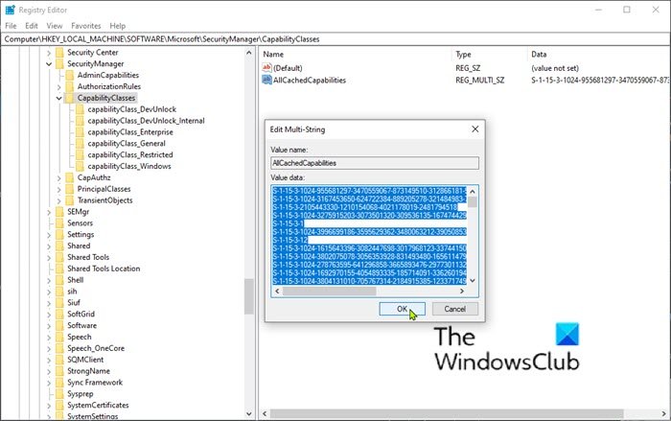
Task: Click the CapabilityClasses folder icon
Action: click(70, 98)
